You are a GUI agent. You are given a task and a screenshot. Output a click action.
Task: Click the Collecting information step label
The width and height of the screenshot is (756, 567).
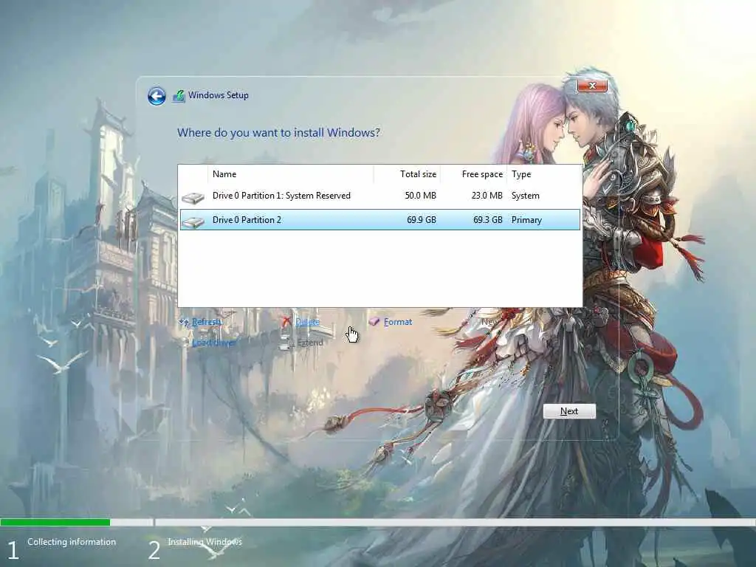click(x=72, y=542)
